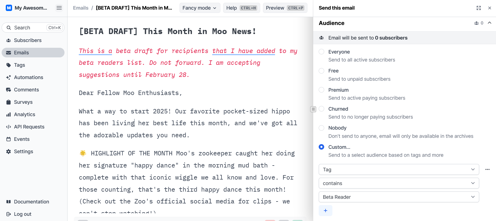
Task: Choose the Premium subscribers radio button
Action: tap(321, 90)
